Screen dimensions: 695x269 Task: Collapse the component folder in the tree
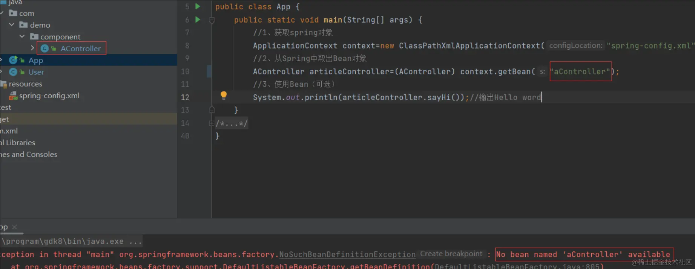coord(22,36)
